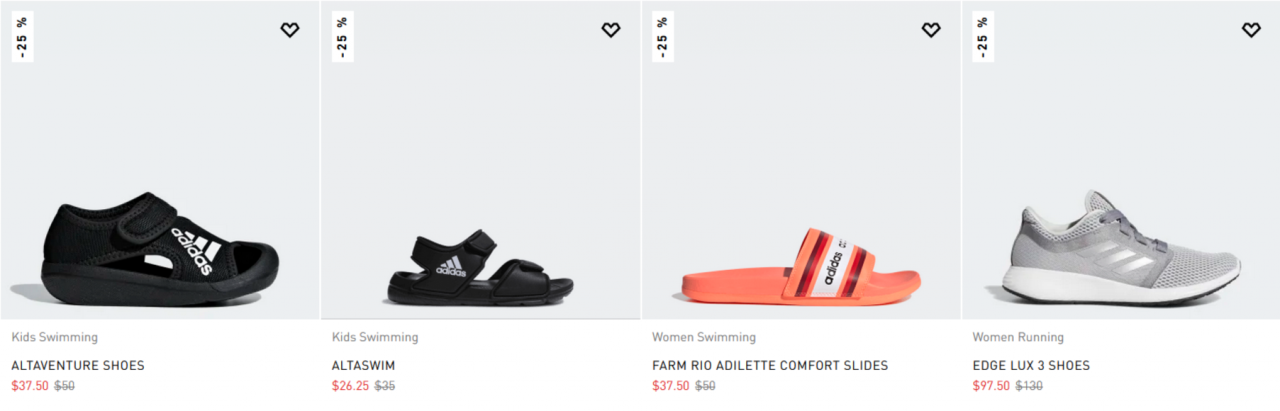
Task: Open the ALTAVENTURE SHOES product page
Action: (x=78, y=365)
